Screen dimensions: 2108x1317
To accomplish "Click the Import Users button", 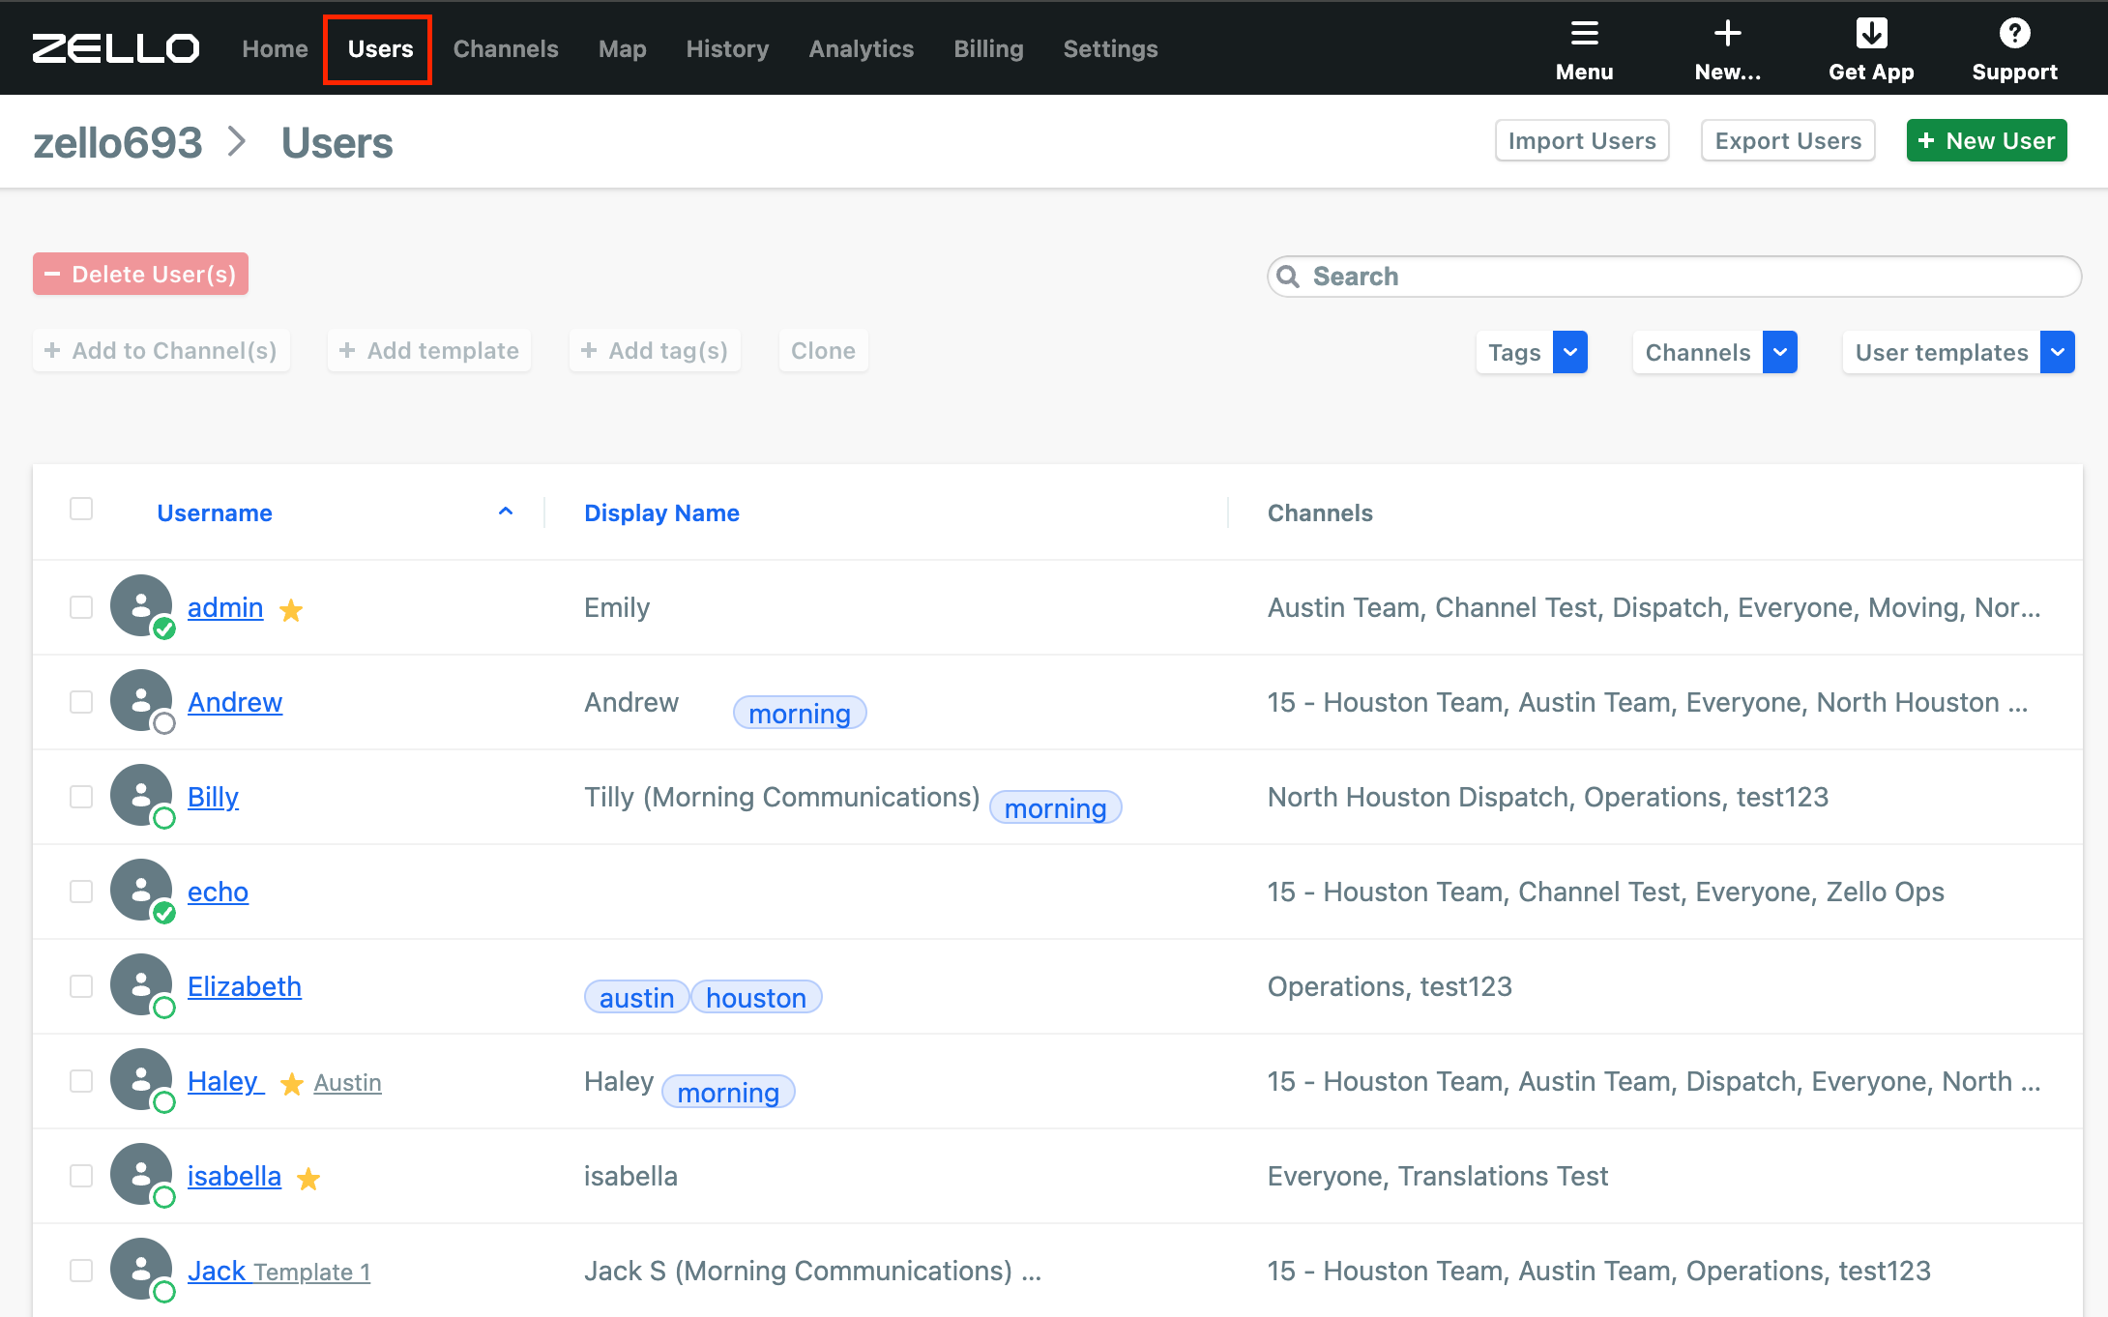I will click(x=1582, y=141).
